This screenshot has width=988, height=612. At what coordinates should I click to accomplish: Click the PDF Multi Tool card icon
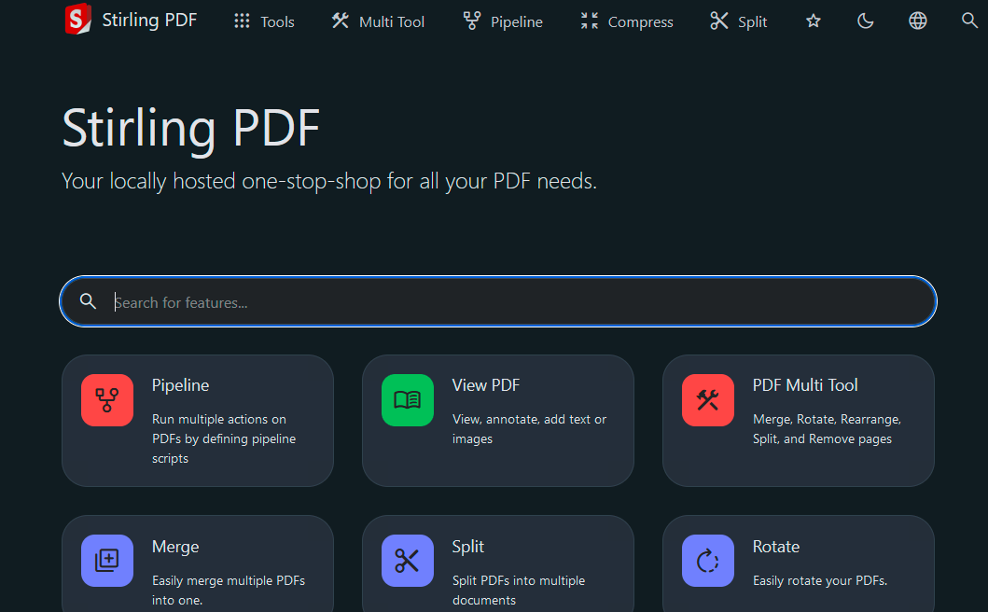[x=708, y=400]
